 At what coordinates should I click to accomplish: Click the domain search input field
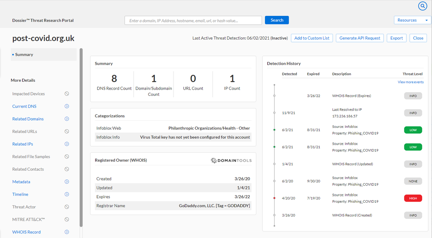(193, 20)
